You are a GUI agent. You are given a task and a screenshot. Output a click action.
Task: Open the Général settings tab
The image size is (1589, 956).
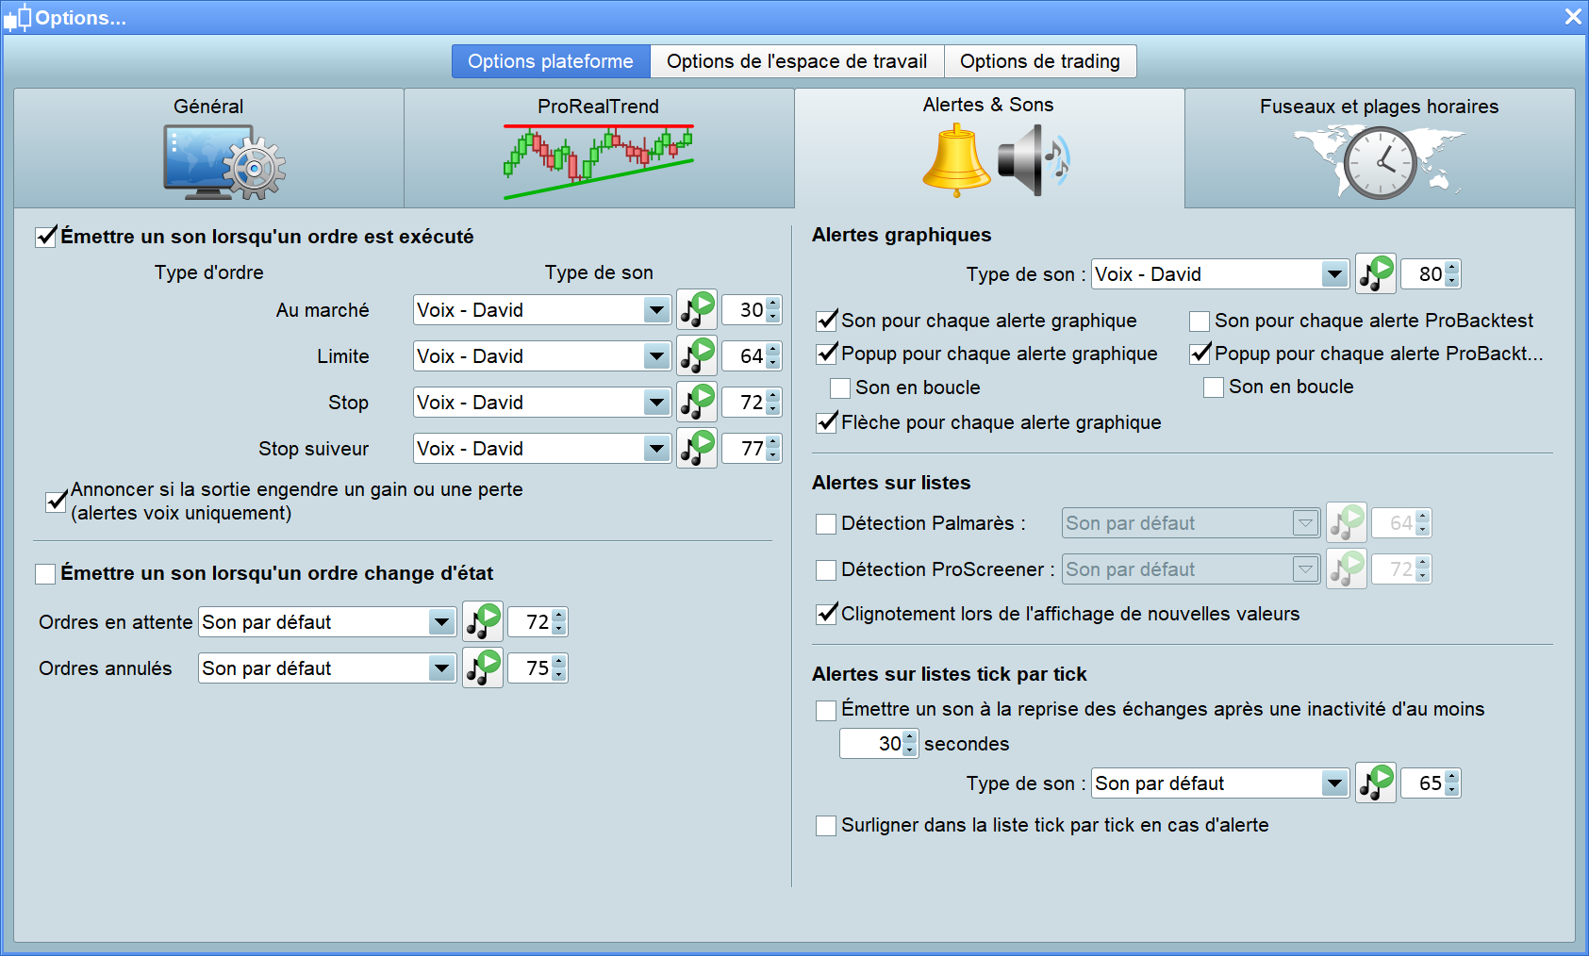tap(208, 148)
